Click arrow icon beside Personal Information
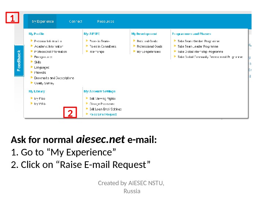264x198 pixels. pyautogui.click(x=32, y=41)
